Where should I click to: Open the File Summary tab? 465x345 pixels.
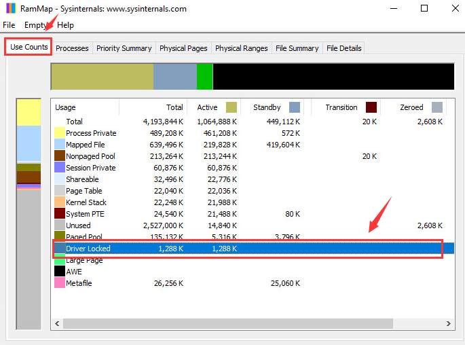[x=297, y=48]
